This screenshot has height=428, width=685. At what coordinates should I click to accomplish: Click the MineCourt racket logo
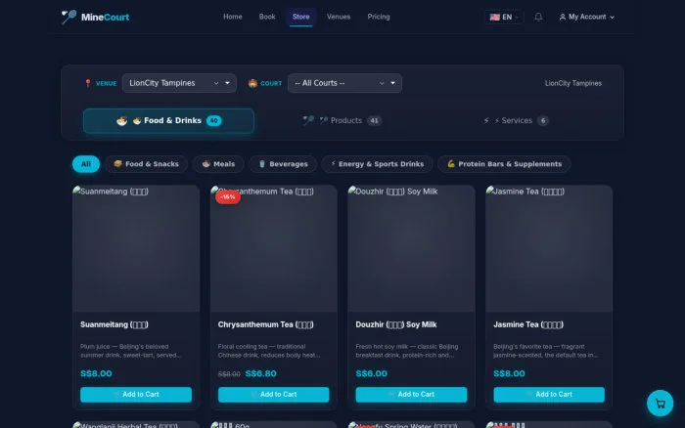click(69, 17)
